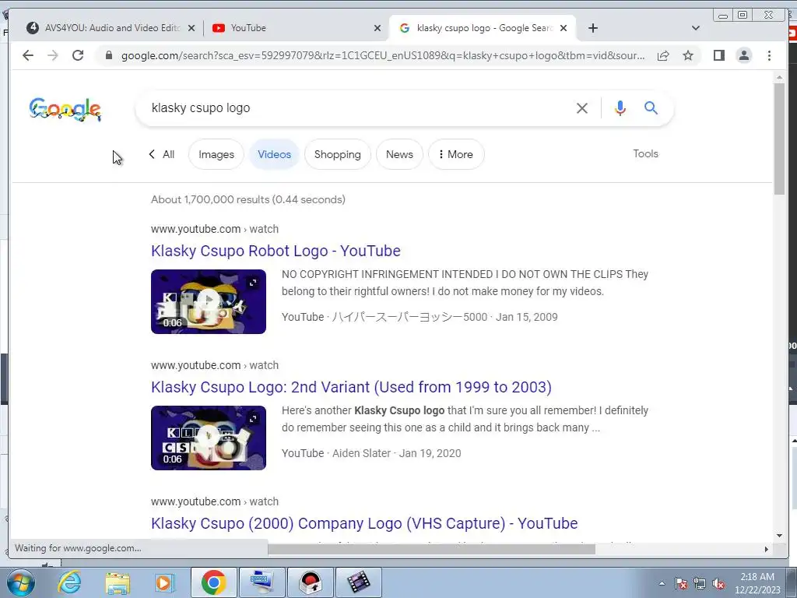Clear the search box with the X

coord(582,107)
